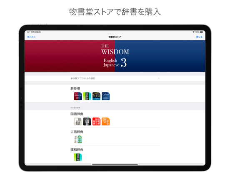Image resolution: width=230 pixels, height=172 pixels.
Task: Open the 全訳古語 icon under 古語辞典
Action: pos(78,139)
